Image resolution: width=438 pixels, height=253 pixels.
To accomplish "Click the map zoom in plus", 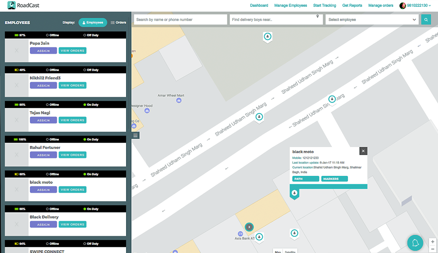I will 432,242.
